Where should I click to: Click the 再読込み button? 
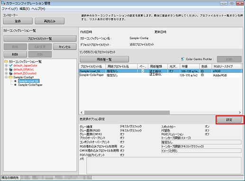click(x=50, y=21)
